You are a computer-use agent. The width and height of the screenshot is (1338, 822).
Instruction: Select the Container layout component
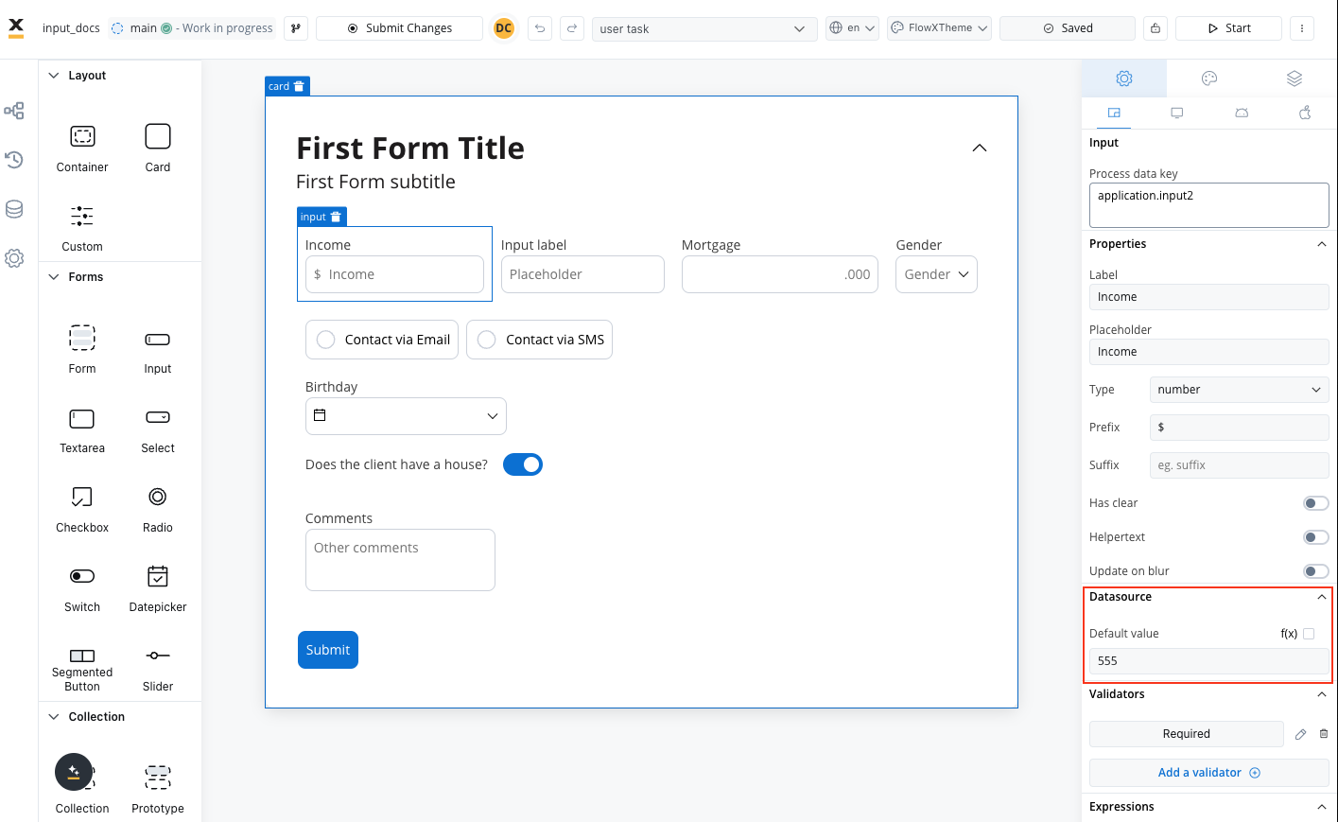tap(82, 149)
